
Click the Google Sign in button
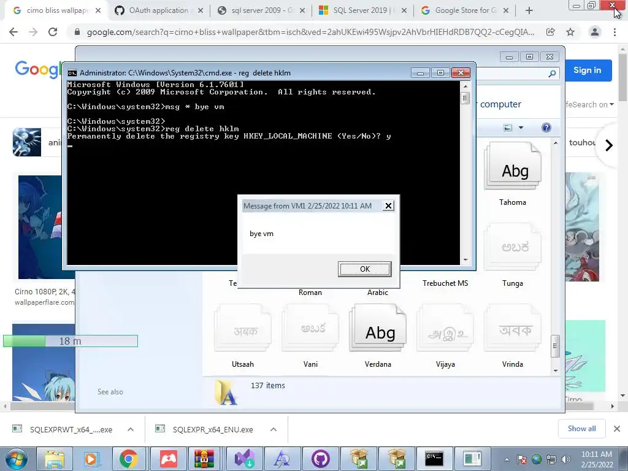[587, 70]
